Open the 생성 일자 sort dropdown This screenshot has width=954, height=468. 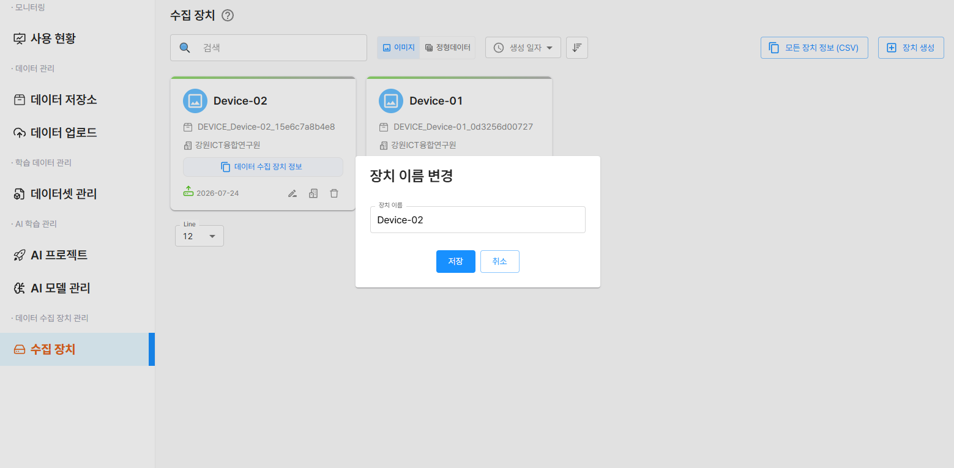(x=523, y=48)
